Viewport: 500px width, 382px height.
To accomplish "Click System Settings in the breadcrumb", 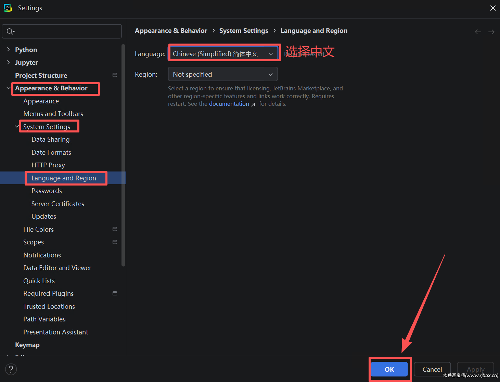I will click(x=244, y=30).
